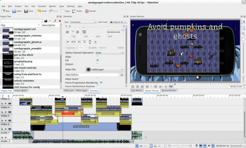Enable the Distort checkbox
Image resolution: width=246 pixels, height=148 pixels.
pos(97,64)
